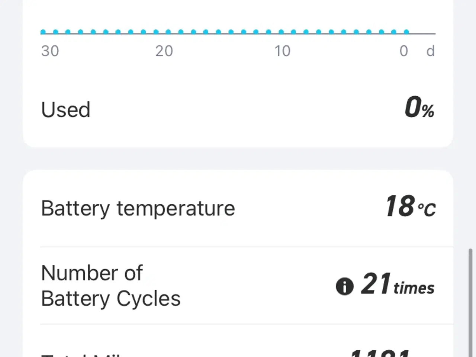Click the partially visible 1181 mileage value
Image resolution: width=476 pixels, height=357 pixels.
[x=379, y=353]
